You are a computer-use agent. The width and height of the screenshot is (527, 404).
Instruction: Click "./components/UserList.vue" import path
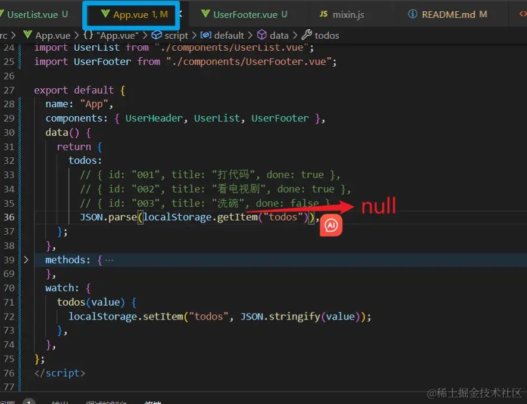pos(232,48)
